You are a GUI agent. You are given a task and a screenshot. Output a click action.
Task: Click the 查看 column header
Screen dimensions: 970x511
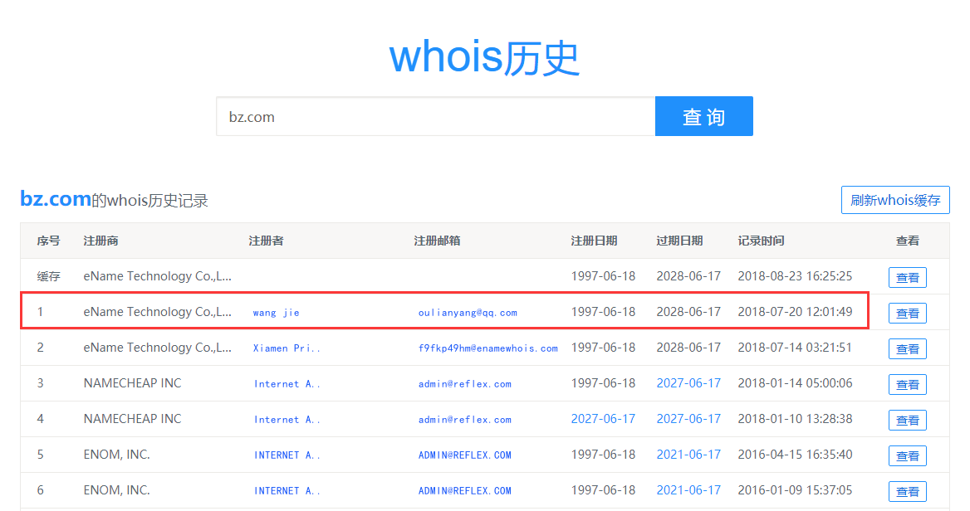[x=908, y=241]
